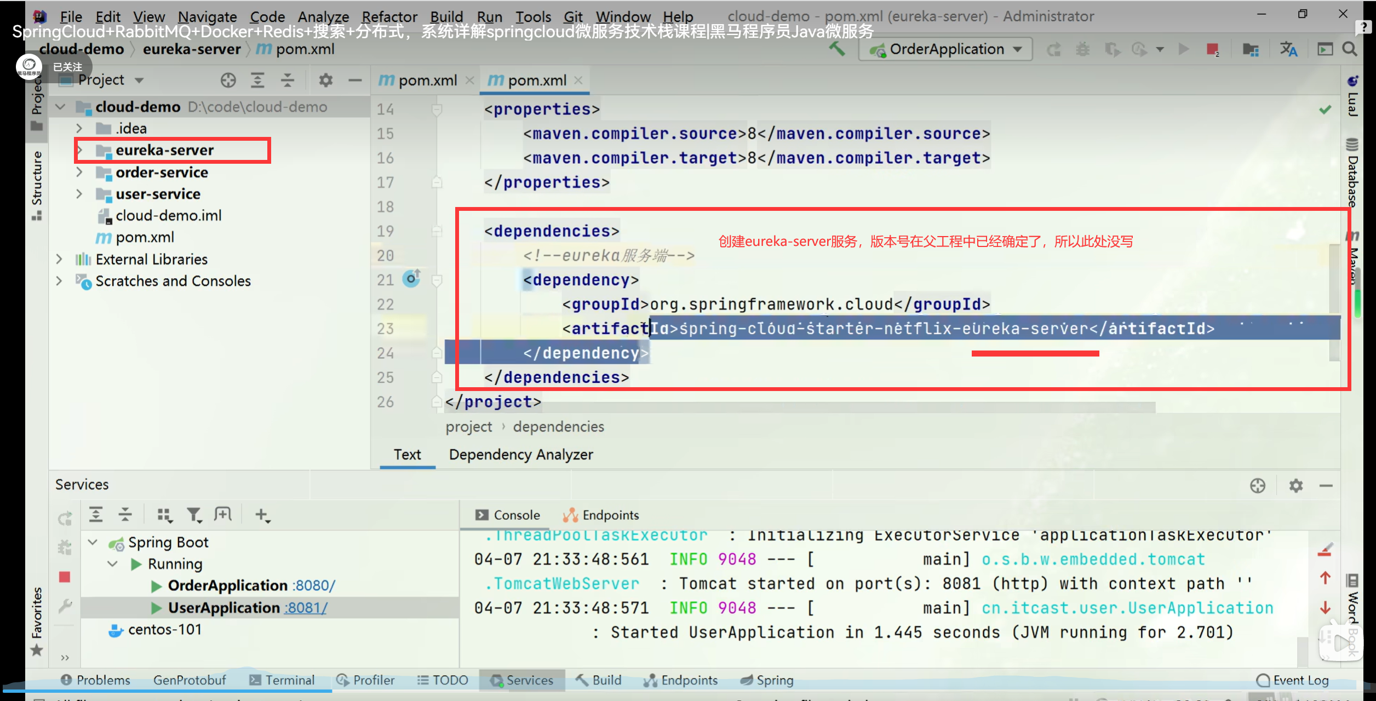Open the UserApplication :8081/ link
The image size is (1376, 701).
[x=306, y=607]
